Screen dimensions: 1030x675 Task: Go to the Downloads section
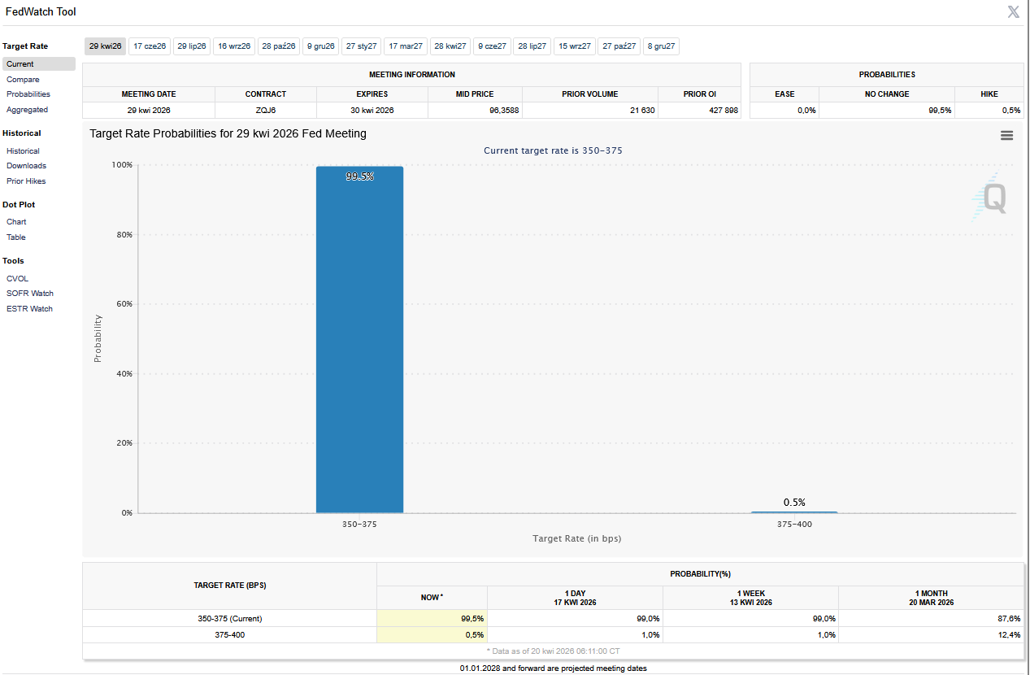pos(26,166)
